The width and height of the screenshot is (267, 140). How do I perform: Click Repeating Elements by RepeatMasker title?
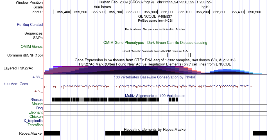(x=155, y=129)
